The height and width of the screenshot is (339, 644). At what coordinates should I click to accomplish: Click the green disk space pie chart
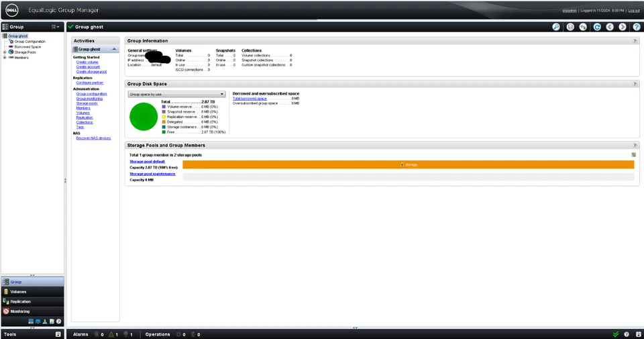[x=144, y=117]
